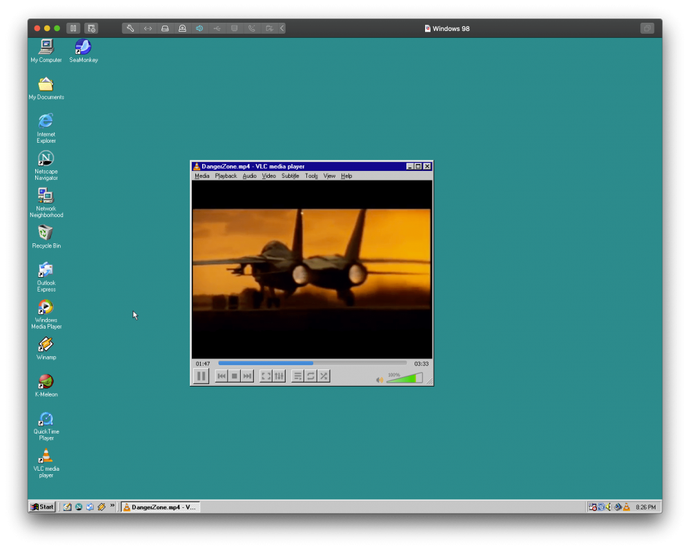This screenshot has height=550, width=690.
Task: Stop the DangerZone.mp4 video
Action: (x=235, y=376)
